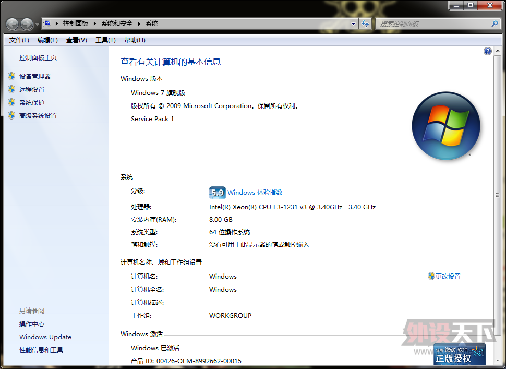Focus the 搜索控制面板 search box

[x=432, y=23]
